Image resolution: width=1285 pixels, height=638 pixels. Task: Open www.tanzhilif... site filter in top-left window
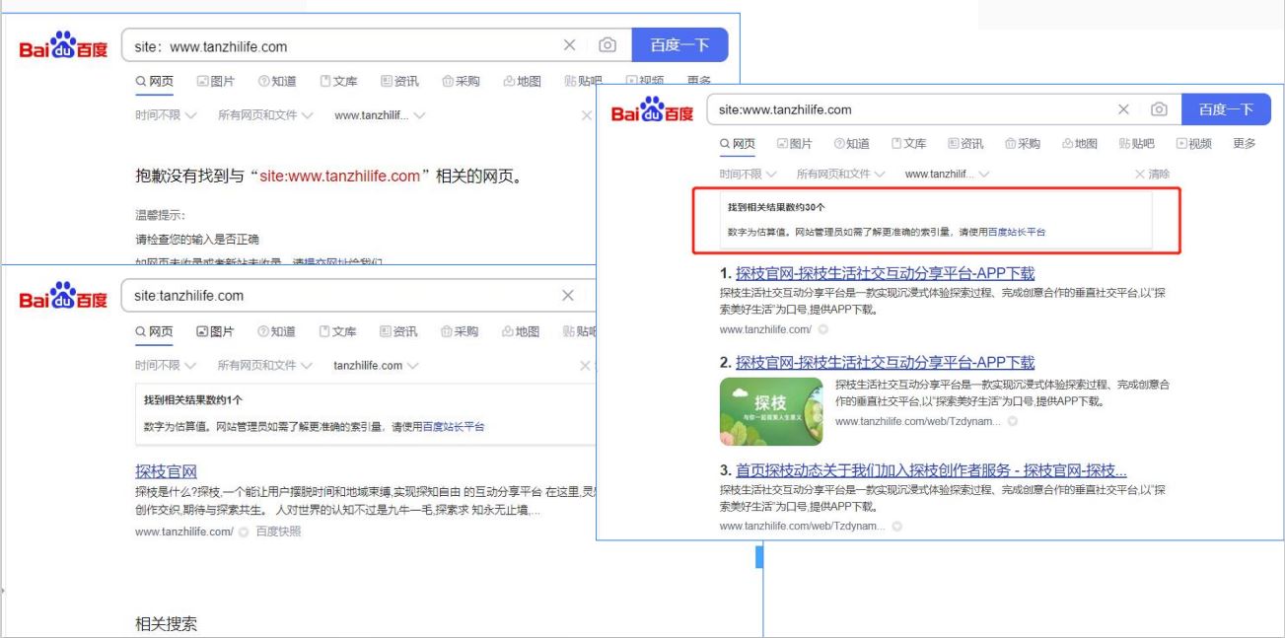click(x=380, y=115)
